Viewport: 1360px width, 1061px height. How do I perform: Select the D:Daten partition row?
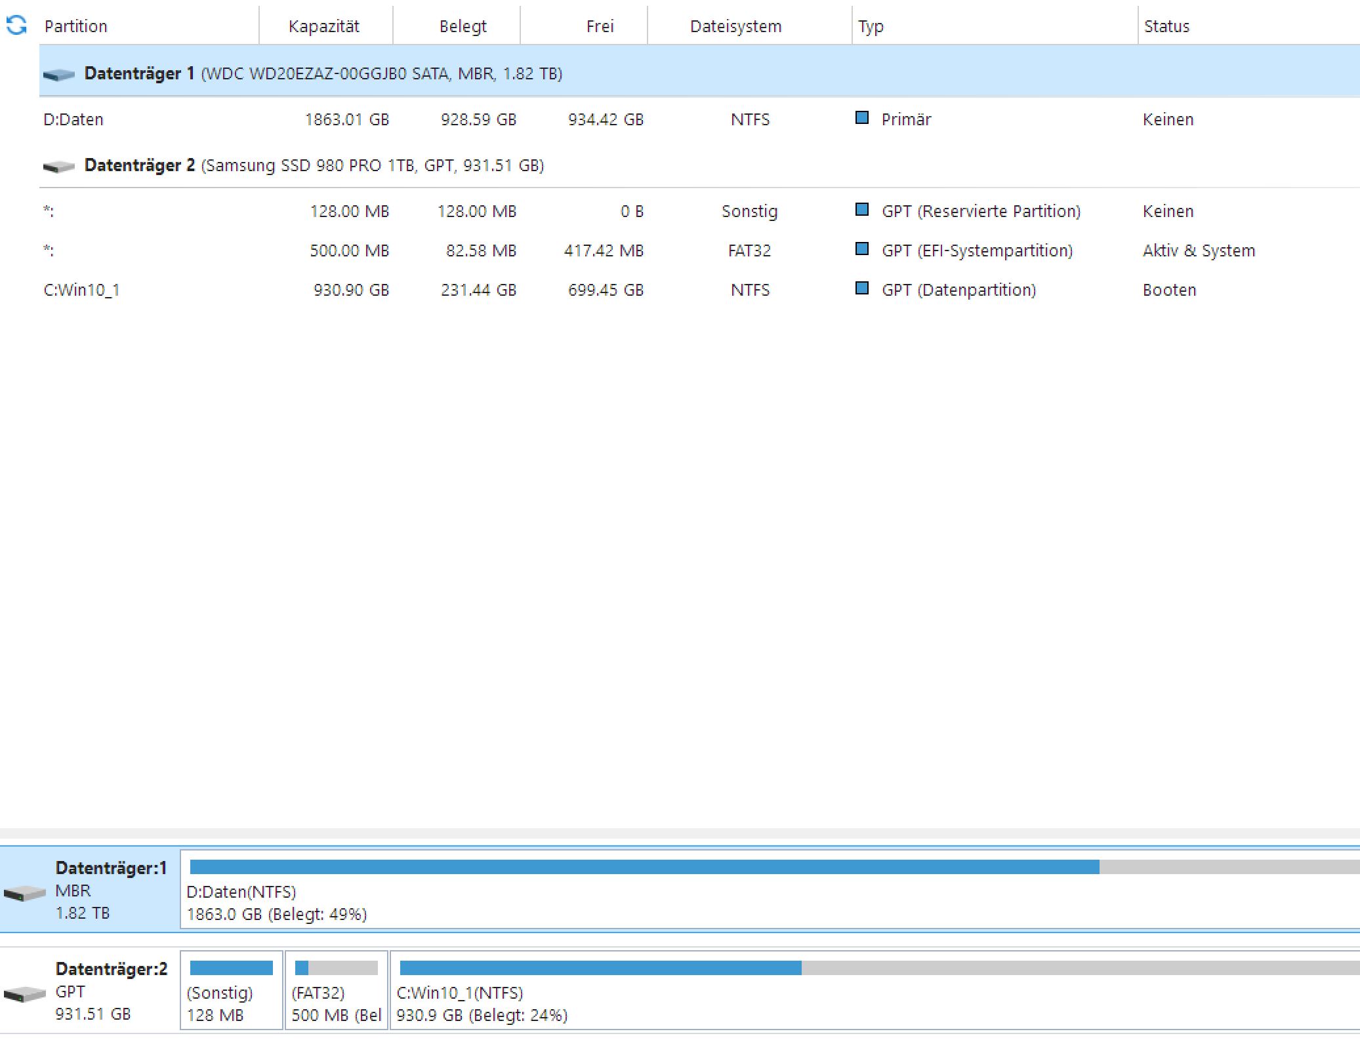699,119
